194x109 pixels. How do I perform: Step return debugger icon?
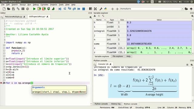[x=74, y=9]
